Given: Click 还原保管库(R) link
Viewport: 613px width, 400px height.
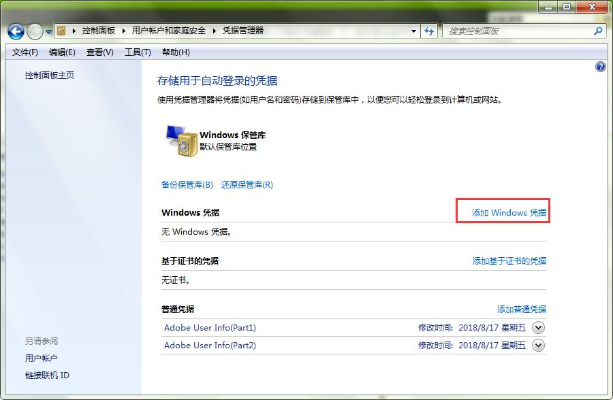Looking at the screenshot, I should point(247,185).
